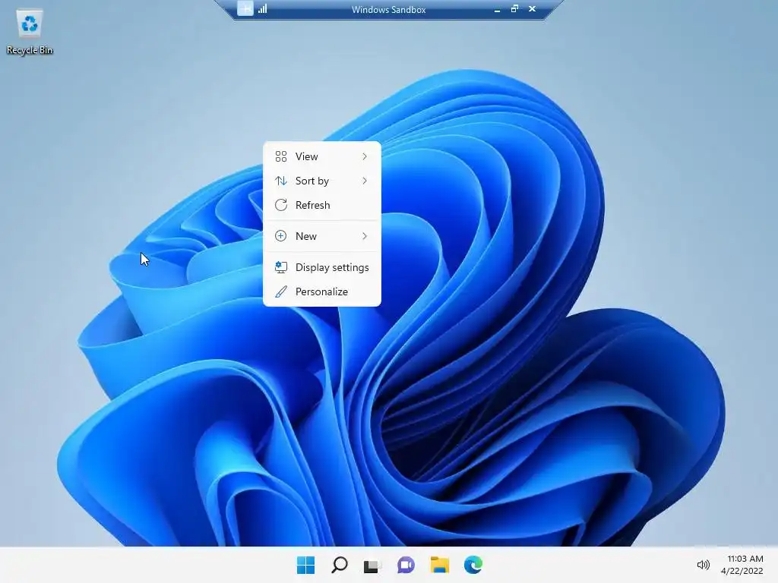Minimize the Windows Sandbox connection bar
Screen dimensions: 778x583
tap(497, 9)
